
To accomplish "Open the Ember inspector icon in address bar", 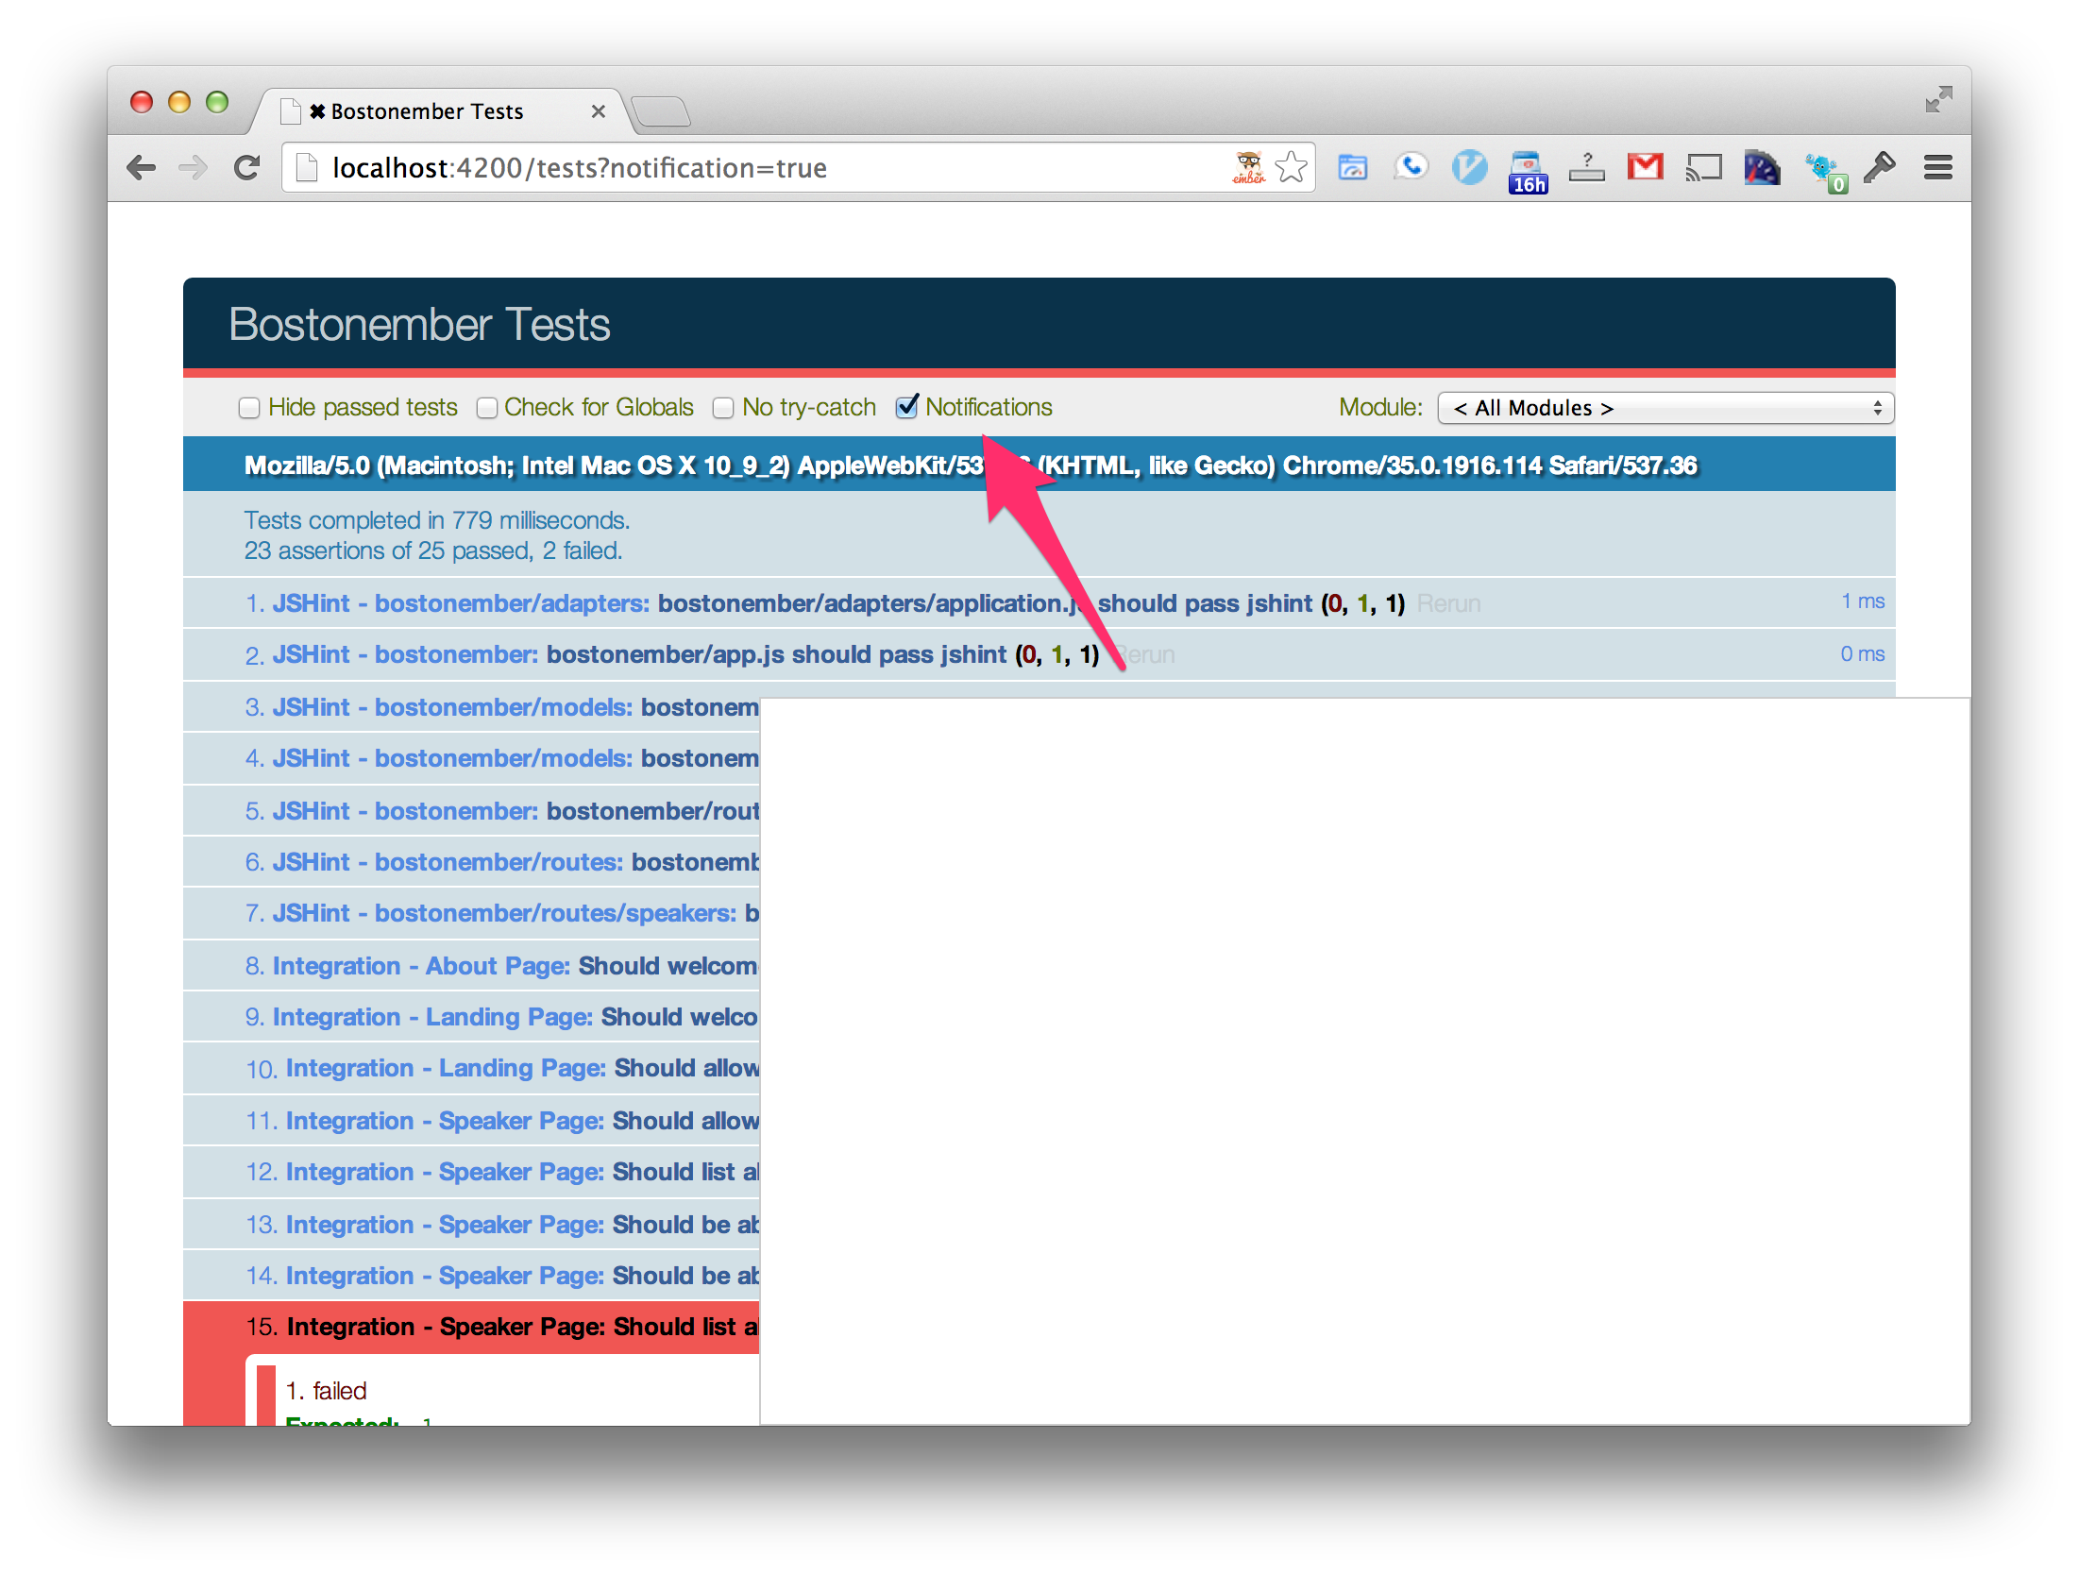I will point(1248,168).
